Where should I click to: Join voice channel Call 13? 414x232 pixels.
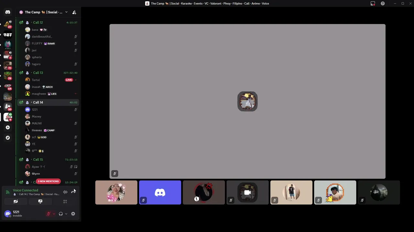pyautogui.click(x=38, y=73)
